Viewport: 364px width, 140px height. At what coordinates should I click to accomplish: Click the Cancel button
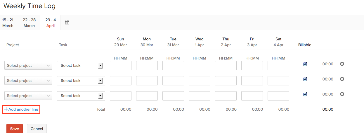(37, 129)
